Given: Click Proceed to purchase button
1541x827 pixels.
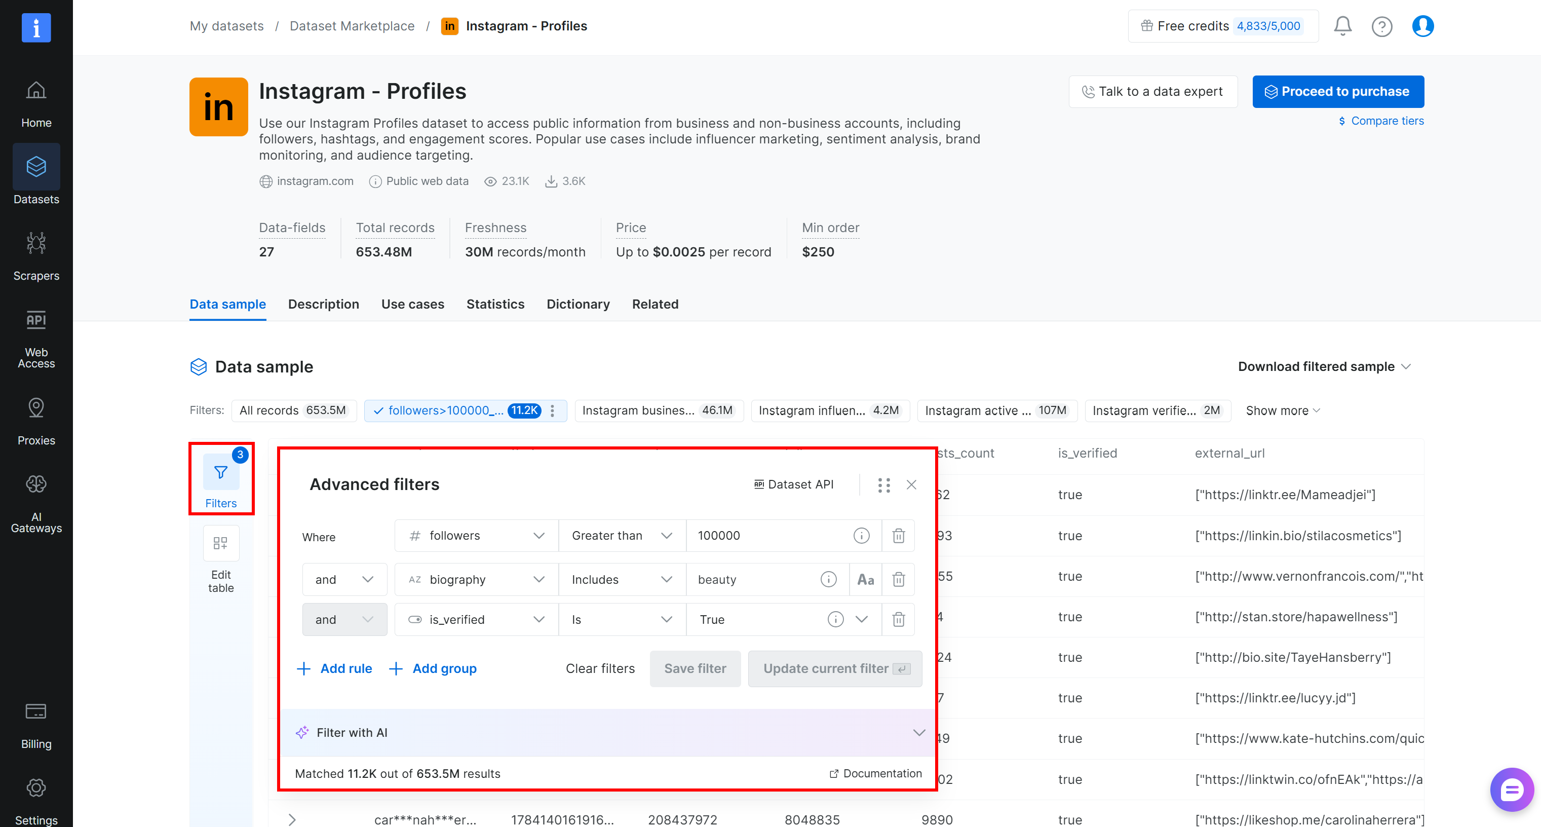Looking at the screenshot, I should click(1337, 92).
